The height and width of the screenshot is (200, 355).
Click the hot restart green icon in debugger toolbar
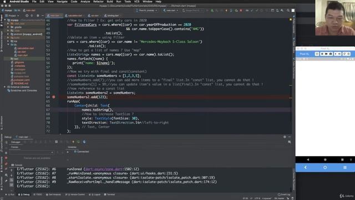(78, 142)
